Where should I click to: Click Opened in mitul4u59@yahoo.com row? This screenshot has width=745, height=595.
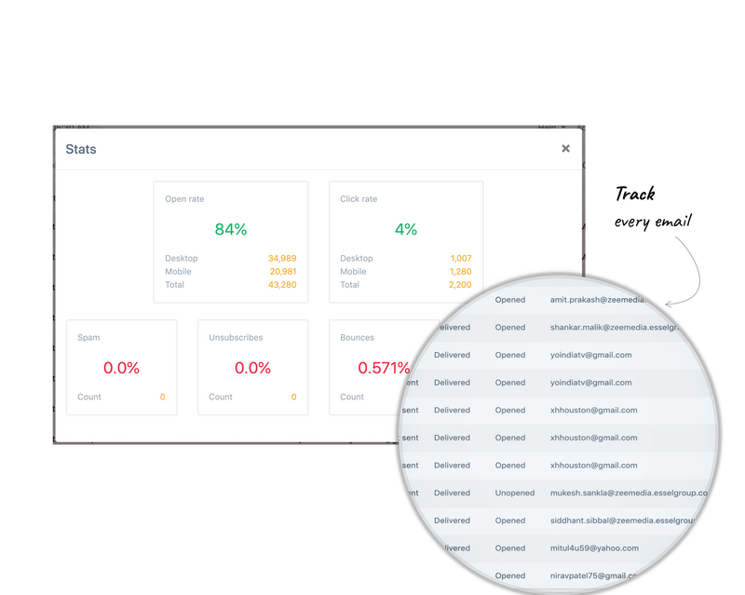point(510,548)
